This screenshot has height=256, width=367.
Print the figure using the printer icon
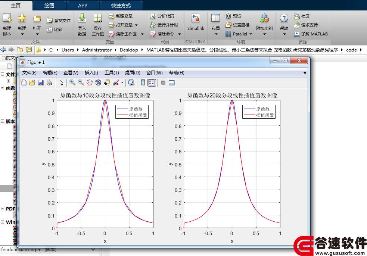49,82
